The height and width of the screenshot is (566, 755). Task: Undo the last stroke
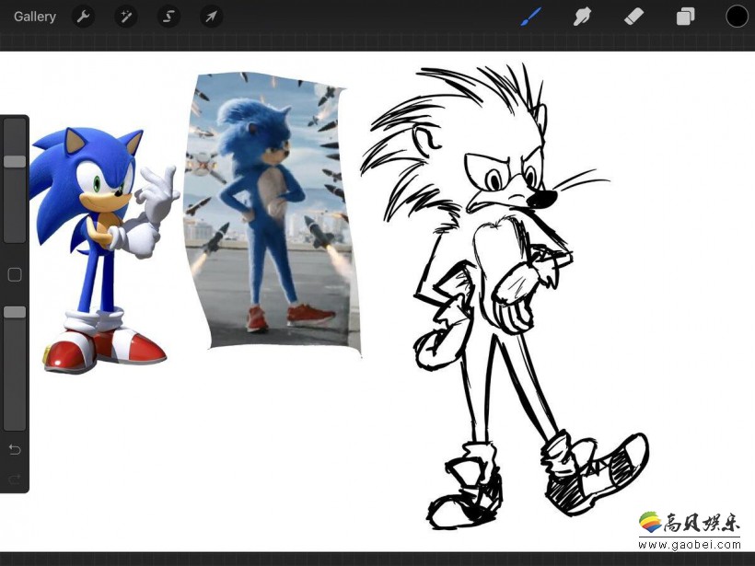point(15,449)
